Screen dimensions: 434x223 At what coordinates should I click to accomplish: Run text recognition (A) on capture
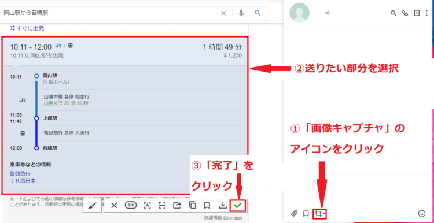pyautogui.click(x=148, y=205)
